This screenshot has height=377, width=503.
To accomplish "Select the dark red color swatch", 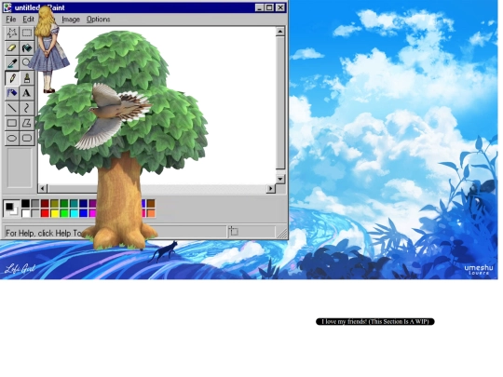I will click(45, 203).
